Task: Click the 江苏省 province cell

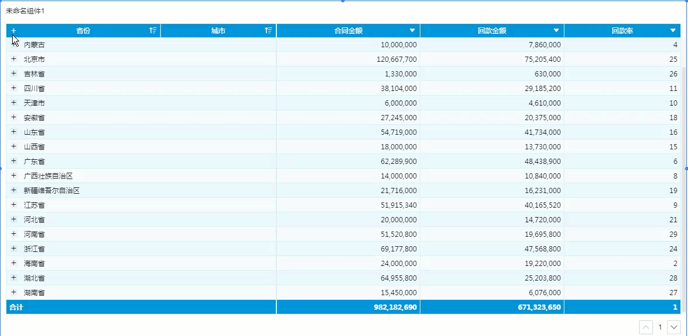Action: [34, 205]
